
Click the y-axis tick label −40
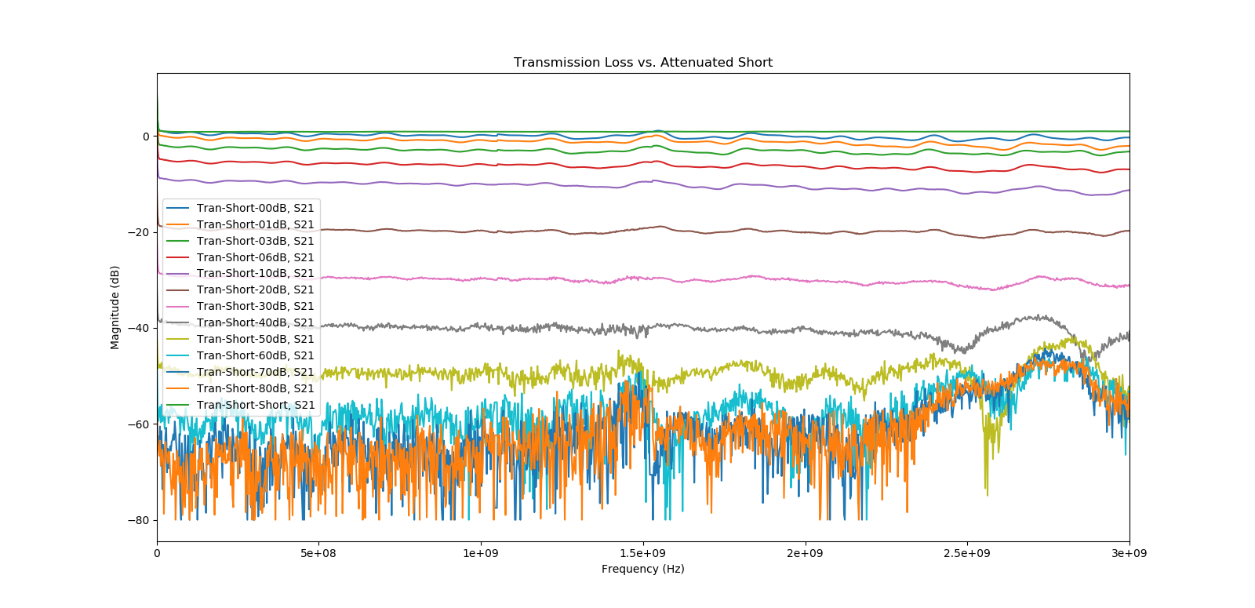point(137,328)
